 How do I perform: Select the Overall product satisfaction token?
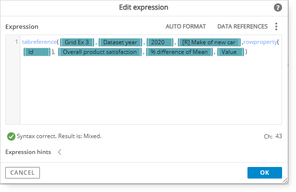pos(100,52)
